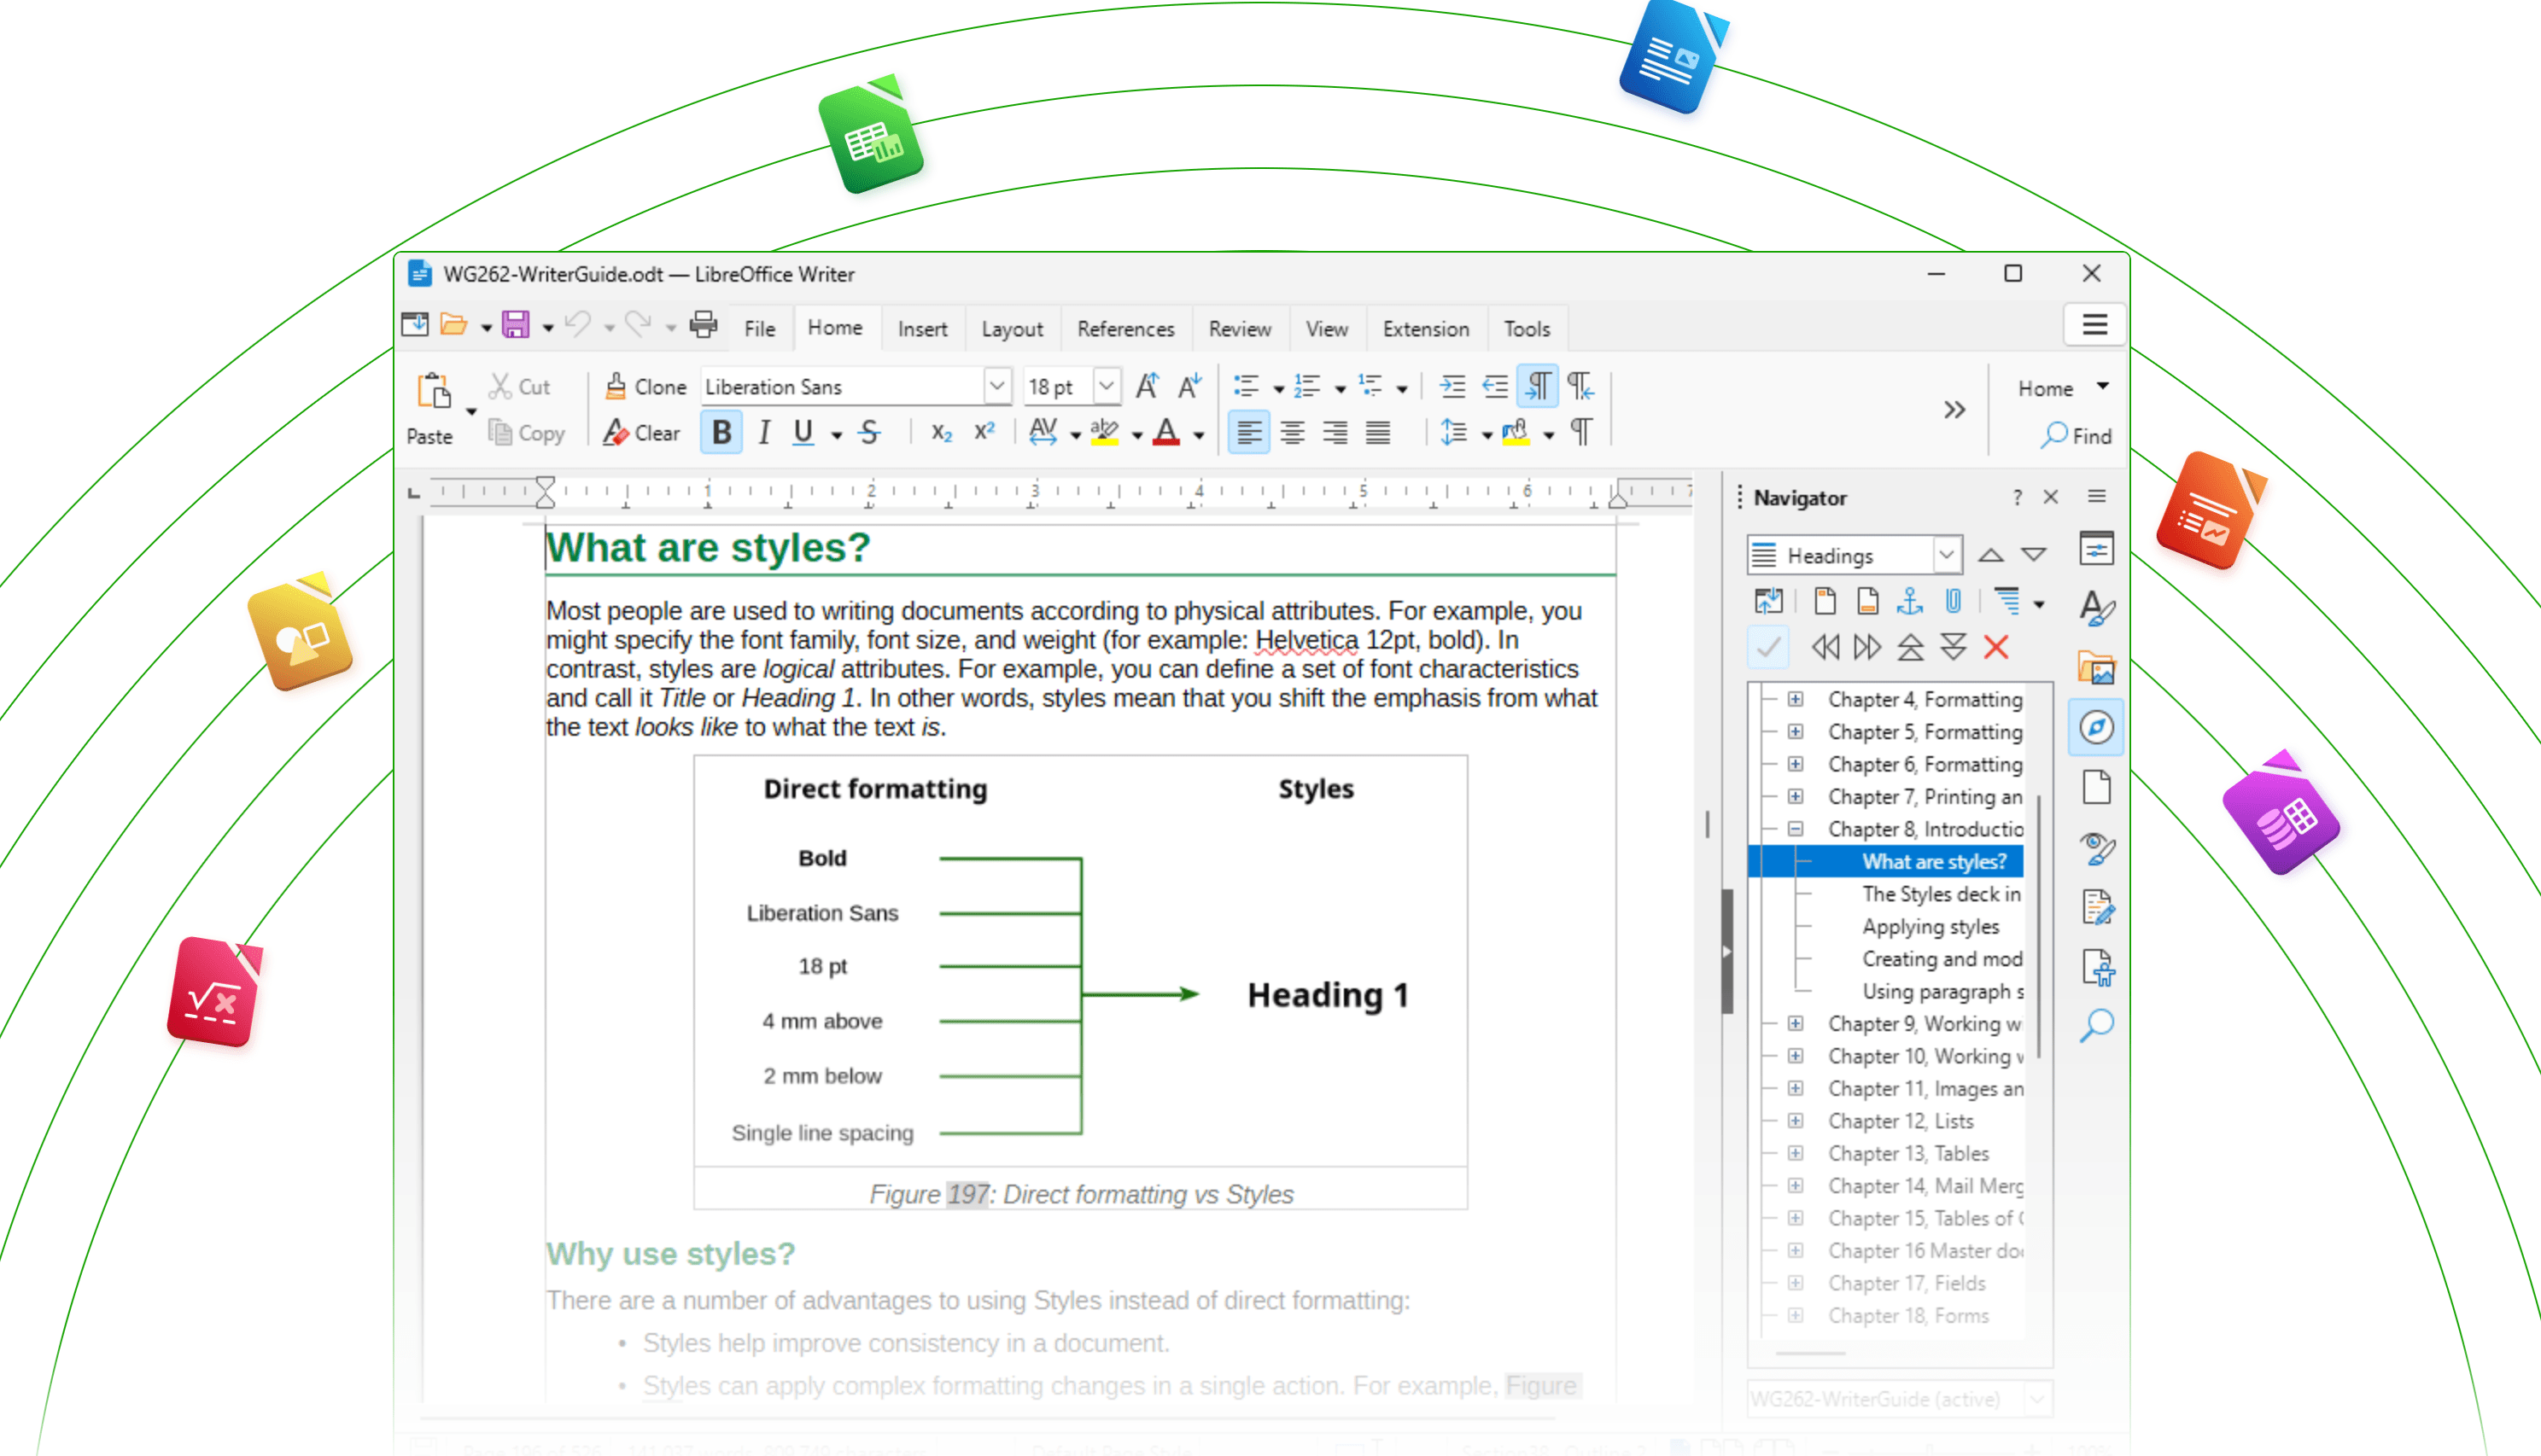Switch to the References tab
This screenshot has height=1456, width=2541.
pyautogui.click(x=1125, y=329)
